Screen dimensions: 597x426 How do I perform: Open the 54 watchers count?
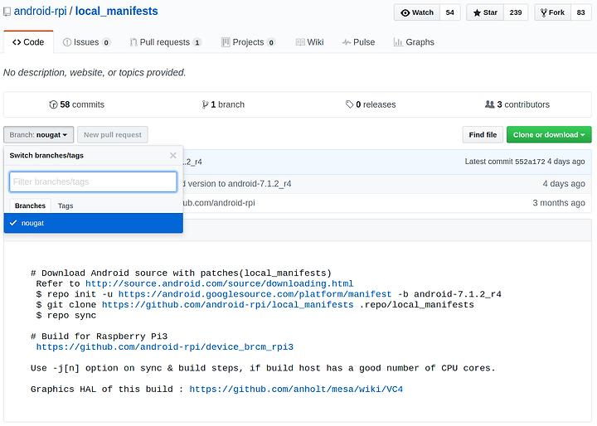pos(450,12)
